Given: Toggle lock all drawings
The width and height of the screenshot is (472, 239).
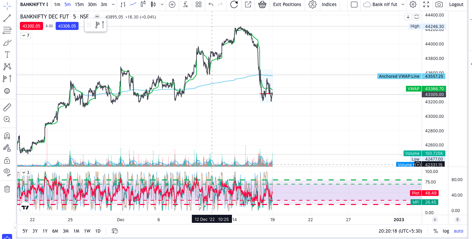Looking at the screenshot, I should tap(7, 160).
